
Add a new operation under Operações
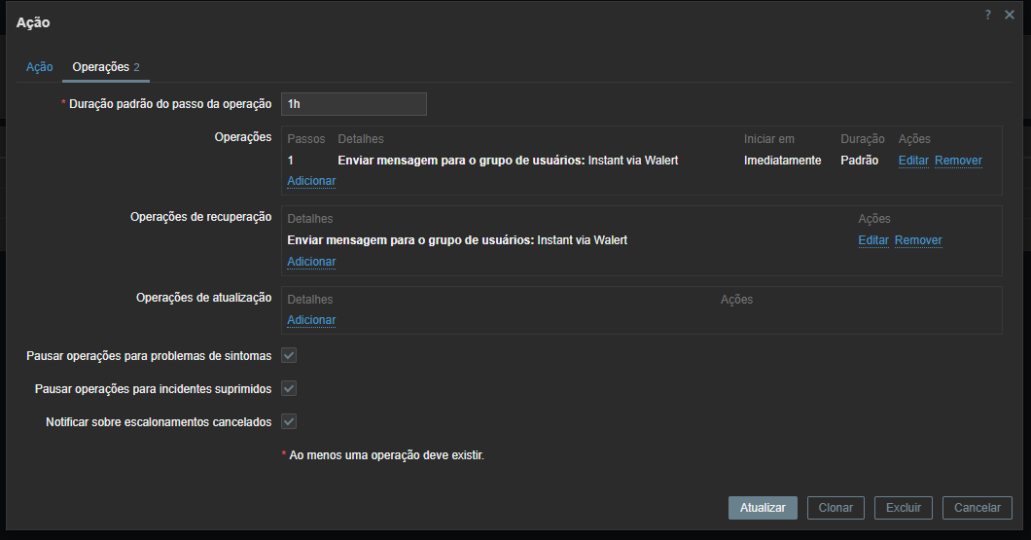(x=311, y=181)
